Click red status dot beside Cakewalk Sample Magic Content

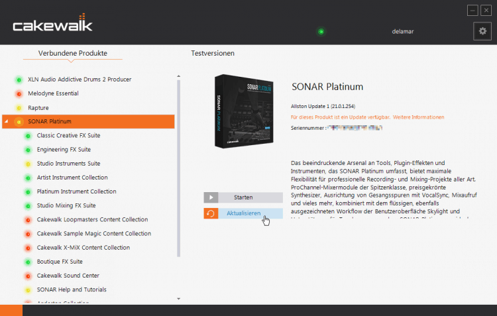[x=28, y=234]
